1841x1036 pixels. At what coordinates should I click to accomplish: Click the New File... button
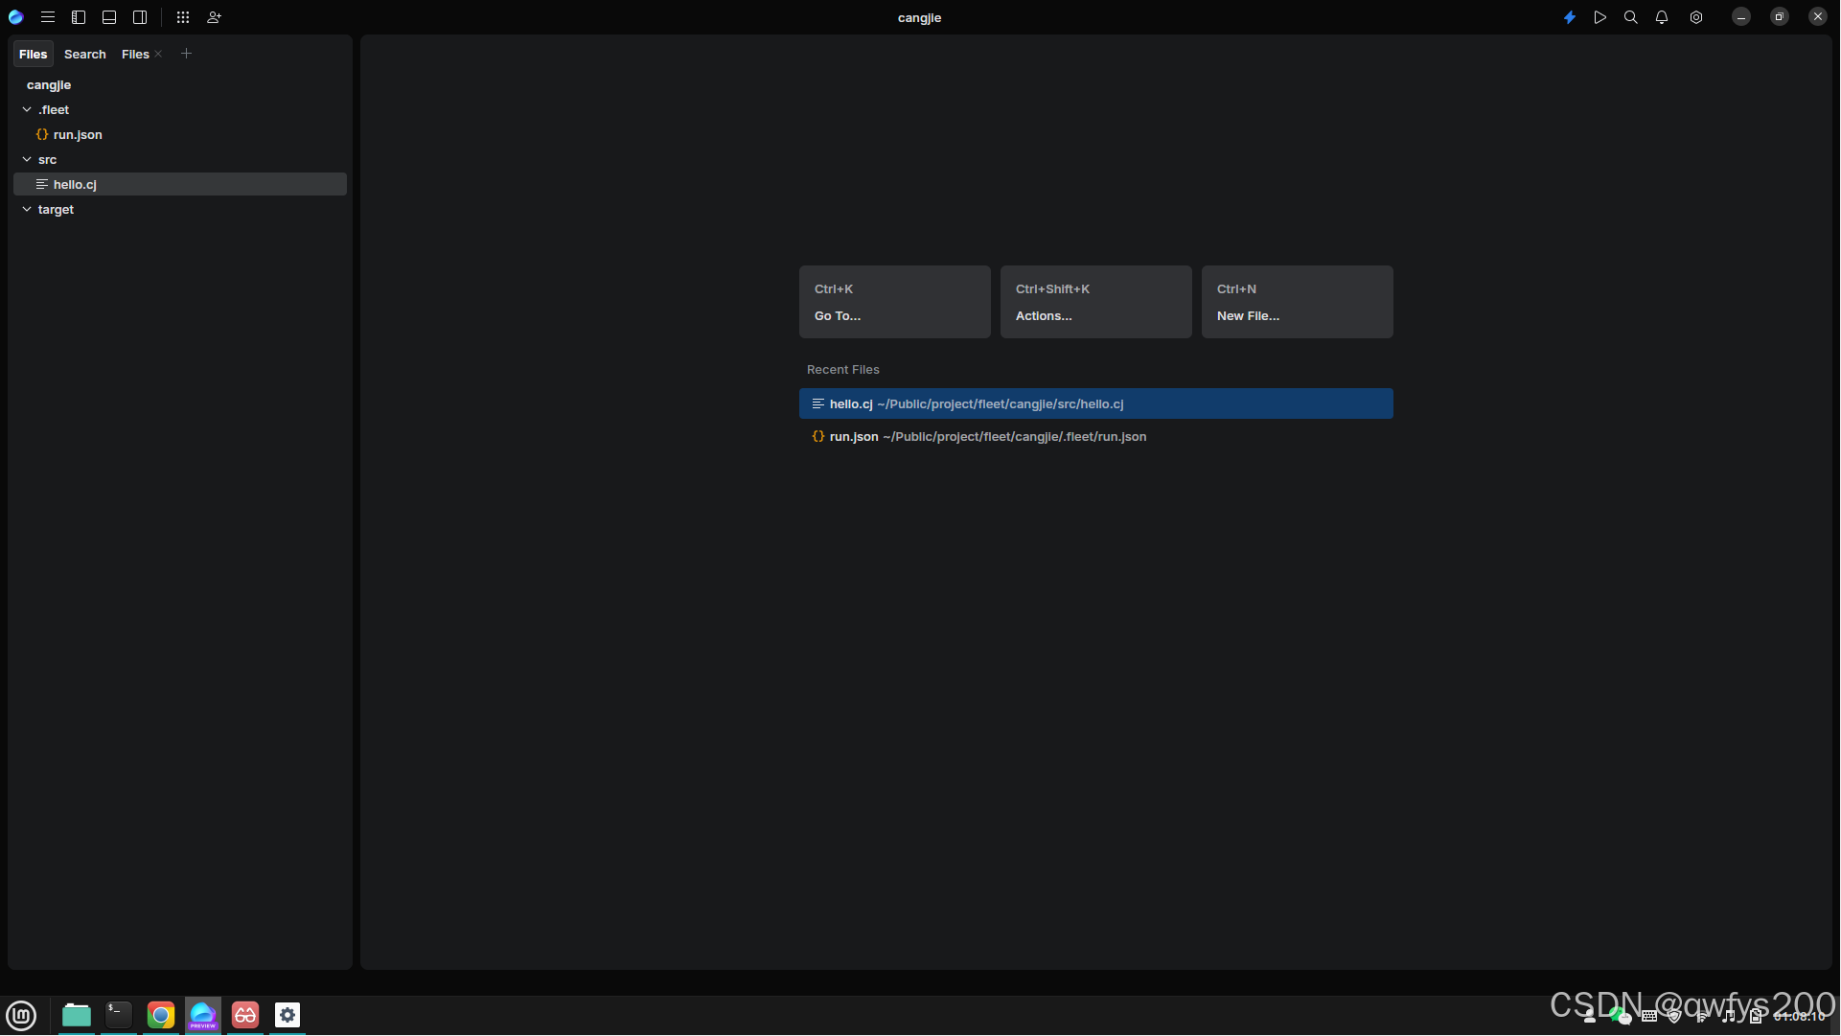[x=1297, y=302]
